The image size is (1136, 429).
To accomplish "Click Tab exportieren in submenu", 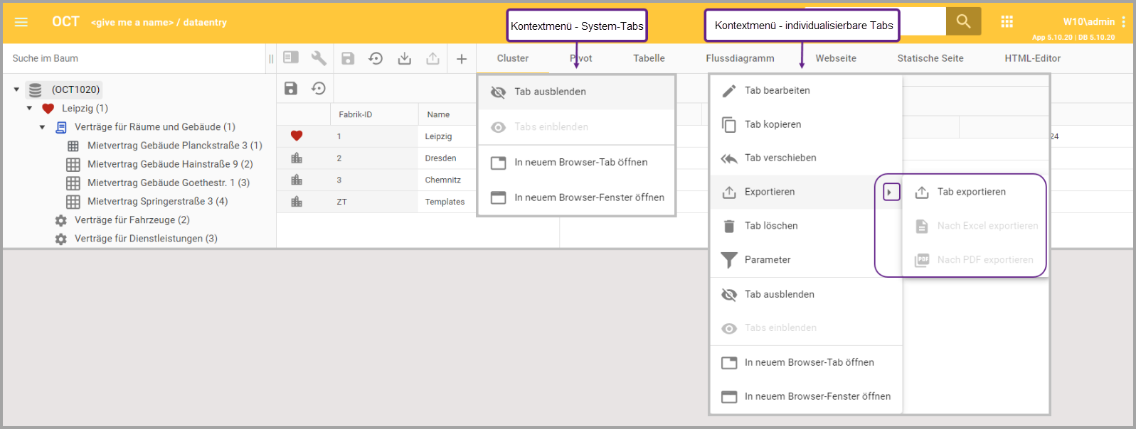I will point(971,192).
